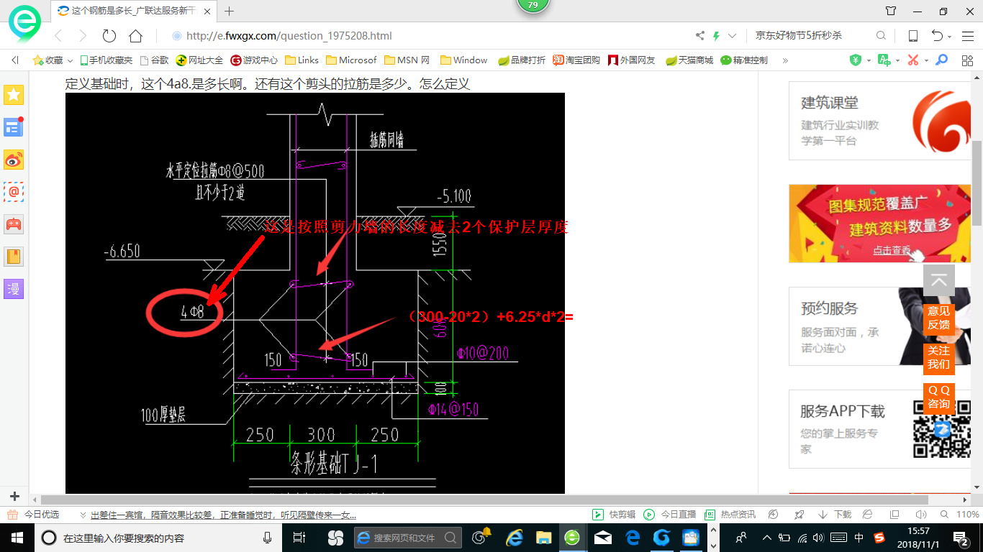Click the green shield payment icon

tap(856, 60)
